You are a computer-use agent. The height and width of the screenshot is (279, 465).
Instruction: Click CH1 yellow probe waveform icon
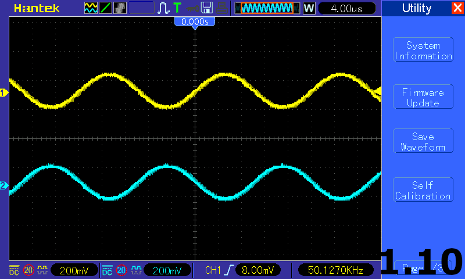[x=42, y=270]
